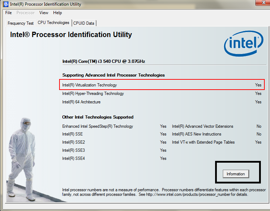Click the Intel(R) SSE label

tap(73, 134)
